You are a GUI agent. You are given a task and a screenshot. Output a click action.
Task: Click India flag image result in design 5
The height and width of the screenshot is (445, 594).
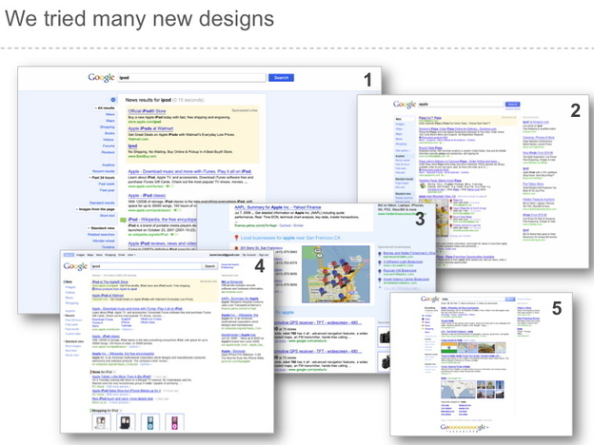(x=449, y=347)
